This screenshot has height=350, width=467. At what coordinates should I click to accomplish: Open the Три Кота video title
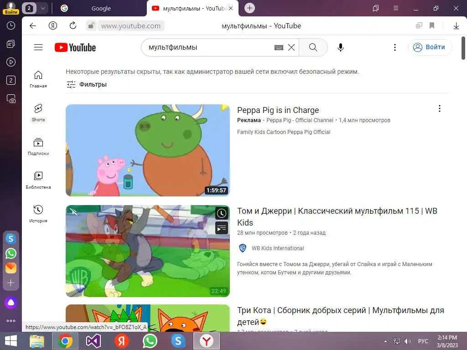[340, 316]
